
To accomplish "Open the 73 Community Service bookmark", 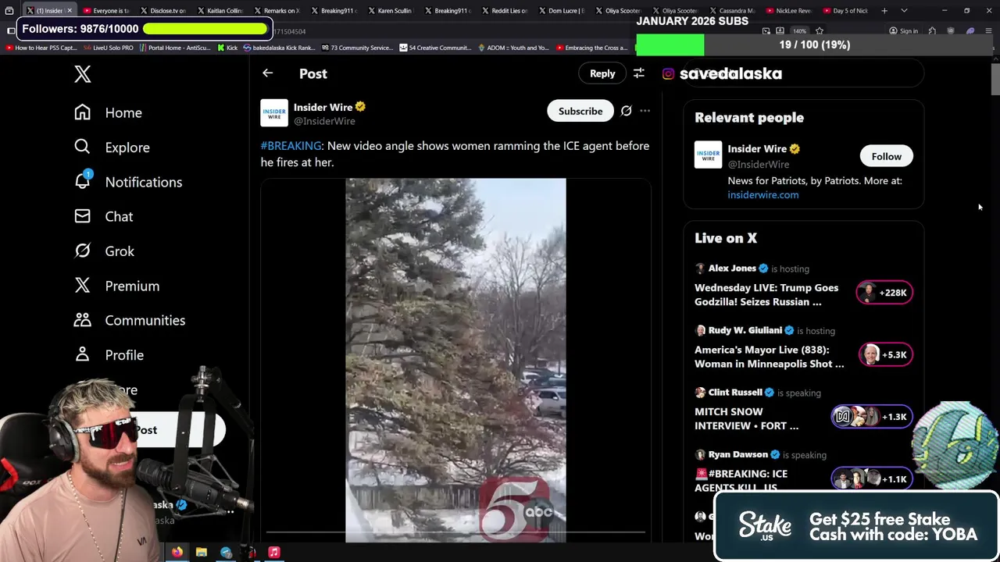I will (x=356, y=48).
